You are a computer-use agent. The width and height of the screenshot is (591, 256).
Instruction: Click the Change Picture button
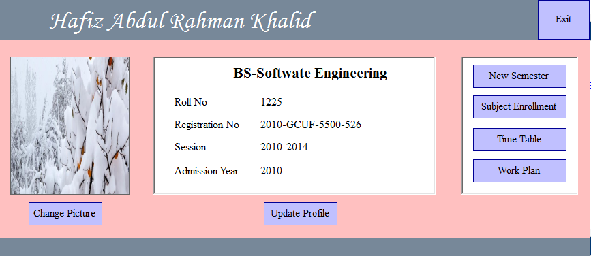coord(65,214)
